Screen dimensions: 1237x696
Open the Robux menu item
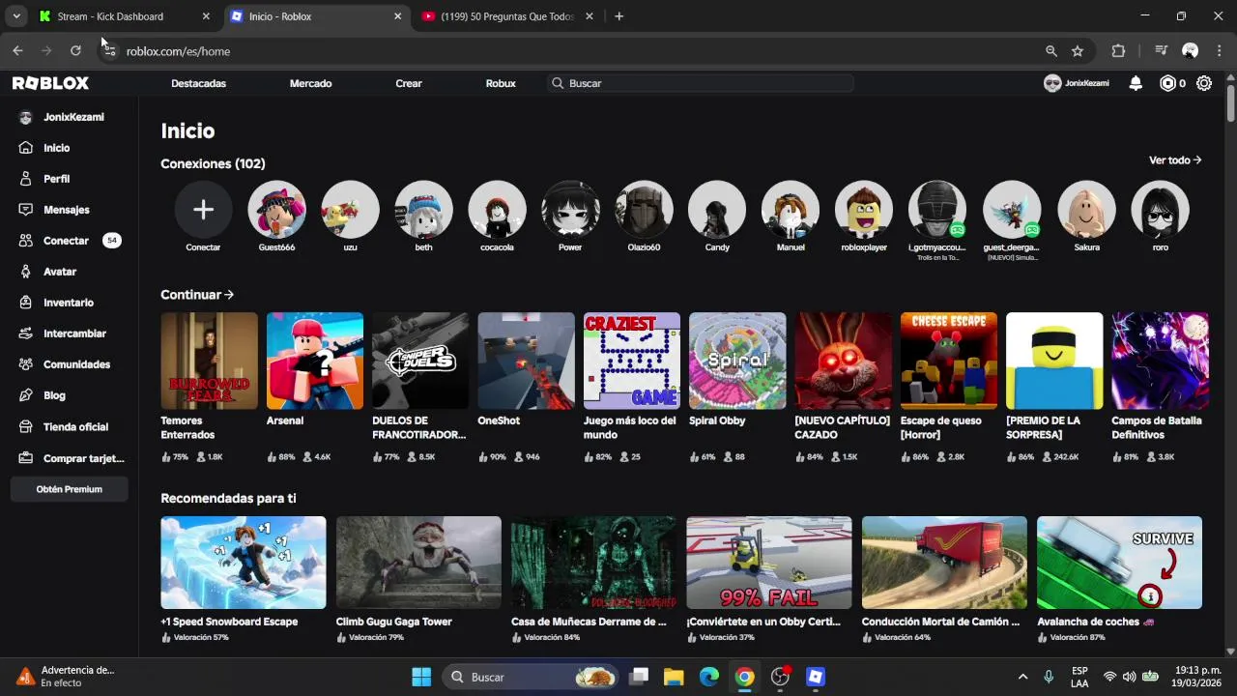[501, 83]
